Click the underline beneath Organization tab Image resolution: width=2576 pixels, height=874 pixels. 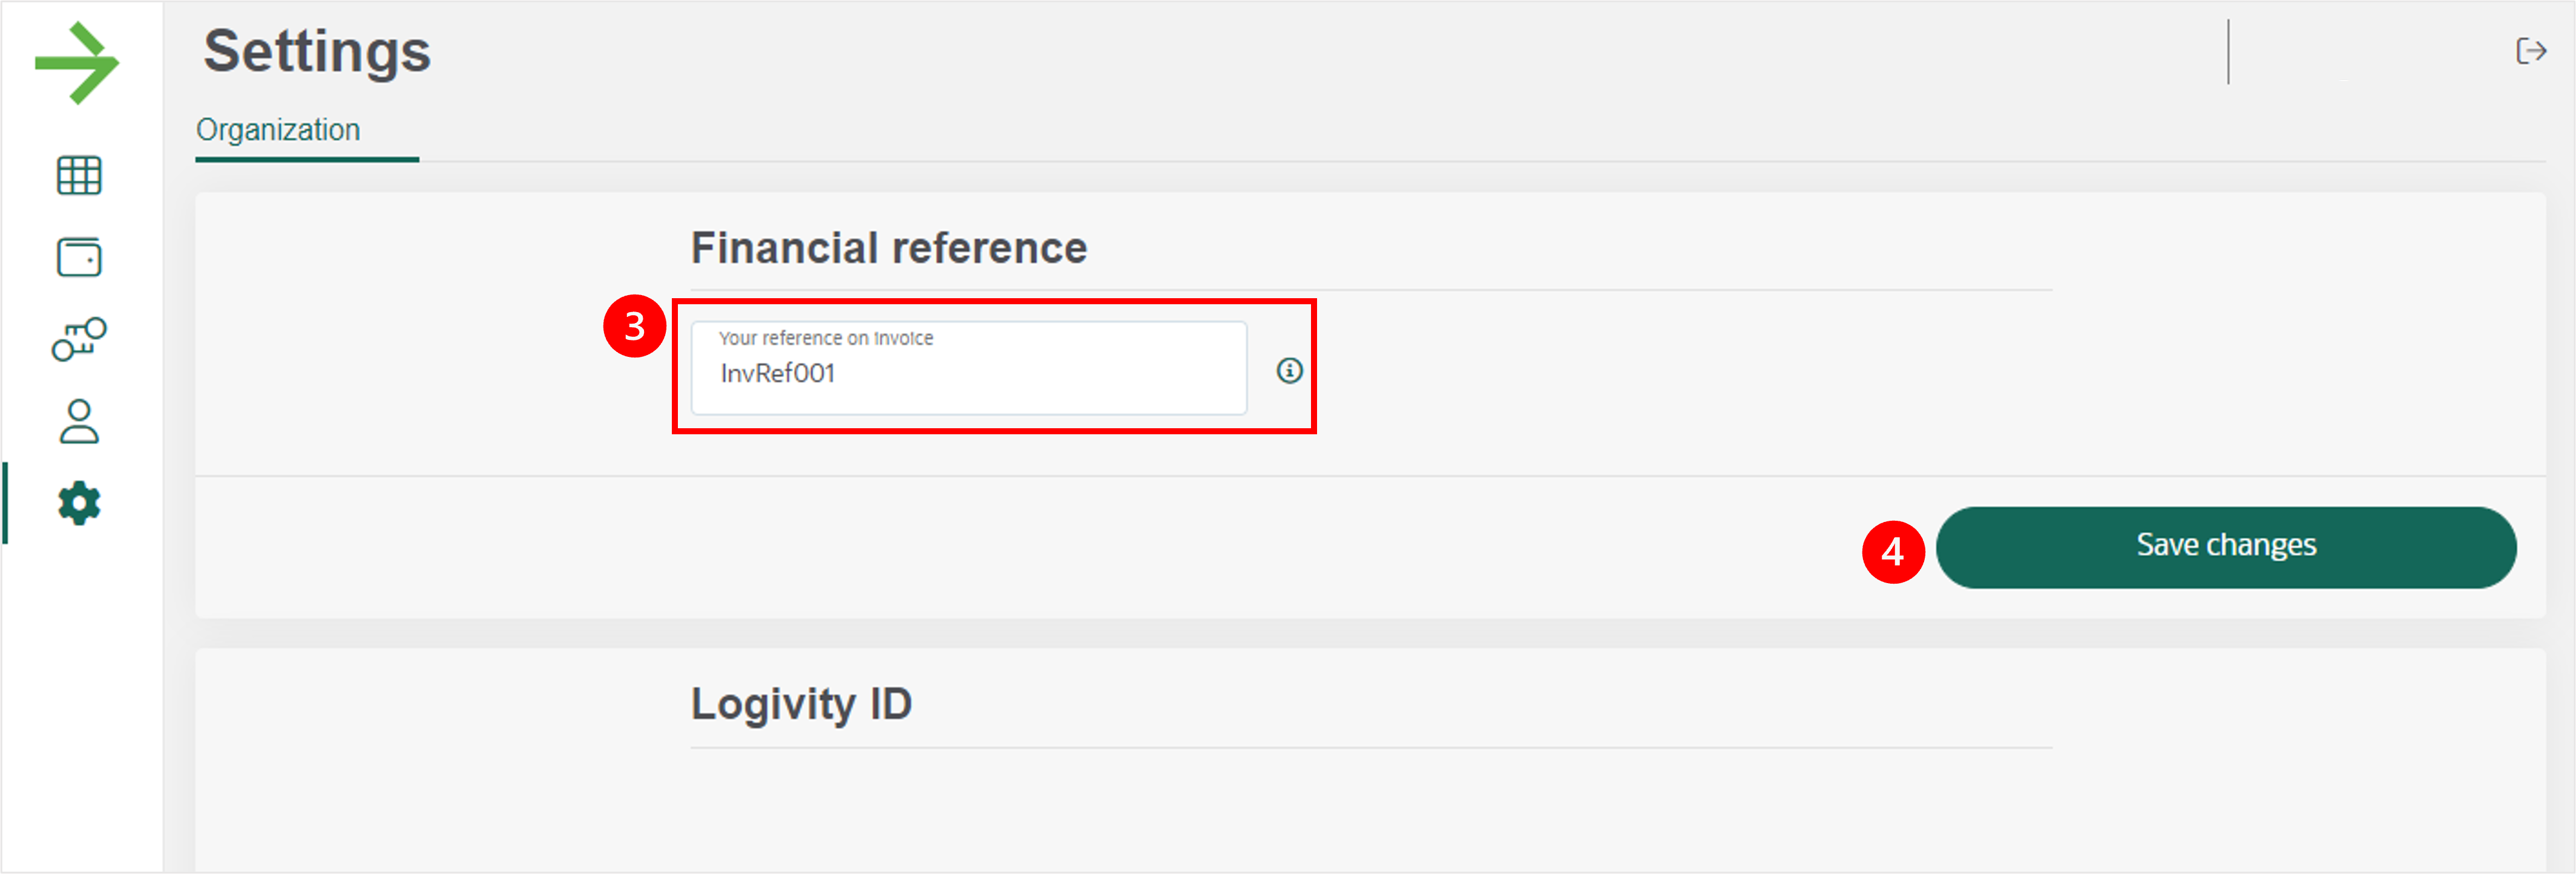pyautogui.click(x=307, y=159)
